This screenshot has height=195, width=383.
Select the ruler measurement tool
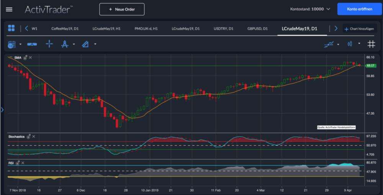pyautogui.click(x=32, y=44)
